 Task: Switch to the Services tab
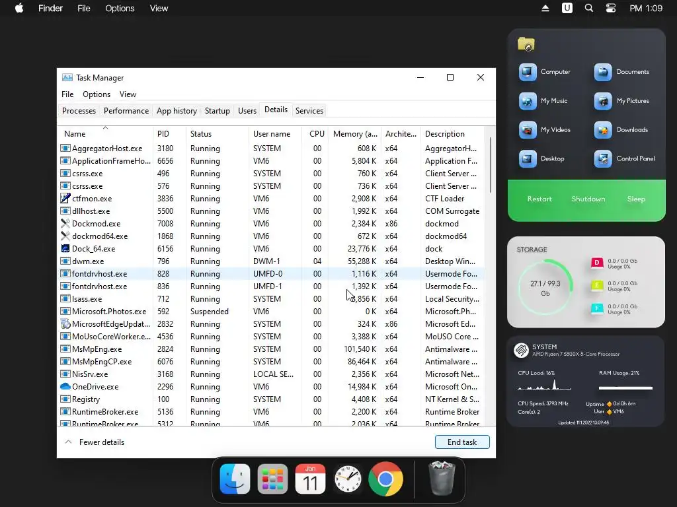(x=309, y=111)
